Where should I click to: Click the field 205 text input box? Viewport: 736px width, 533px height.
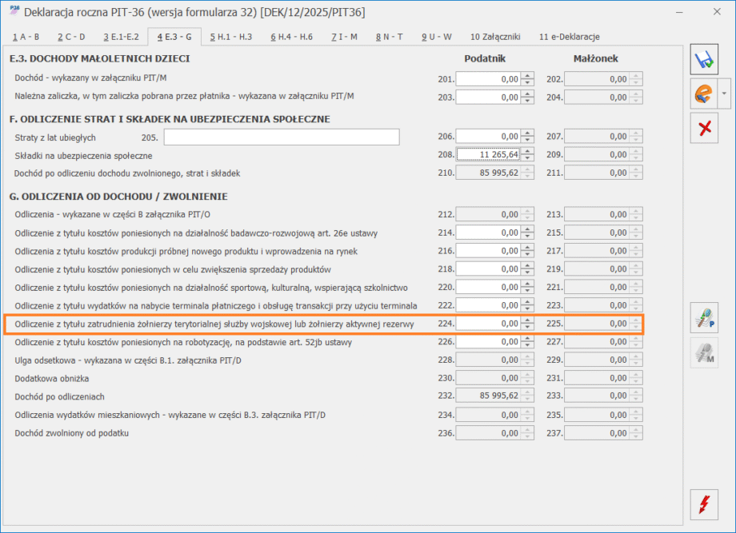coord(281,137)
